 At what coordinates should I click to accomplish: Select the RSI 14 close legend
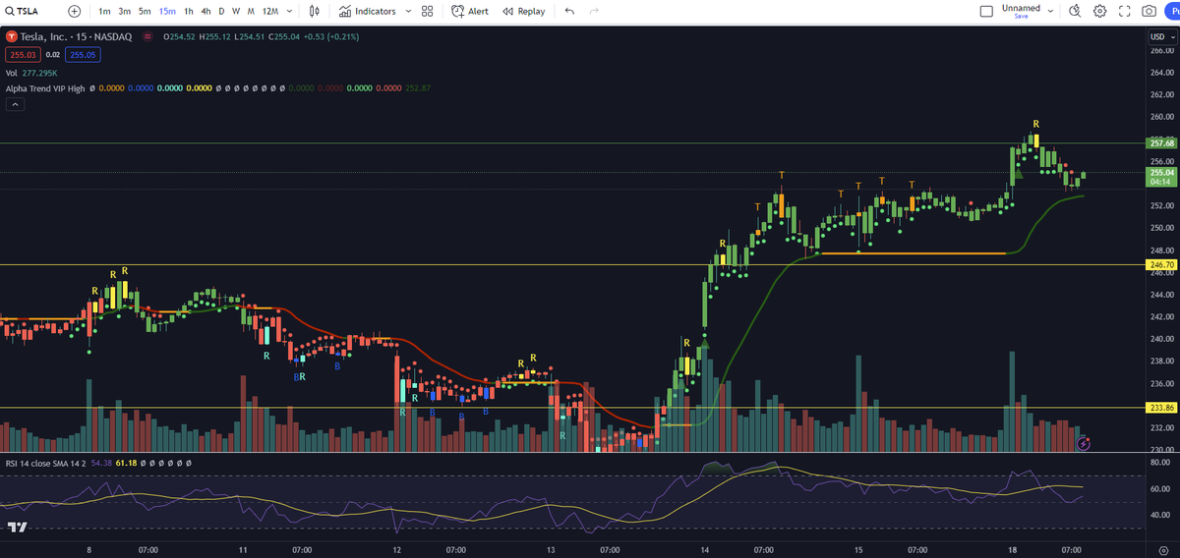pos(45,462)
